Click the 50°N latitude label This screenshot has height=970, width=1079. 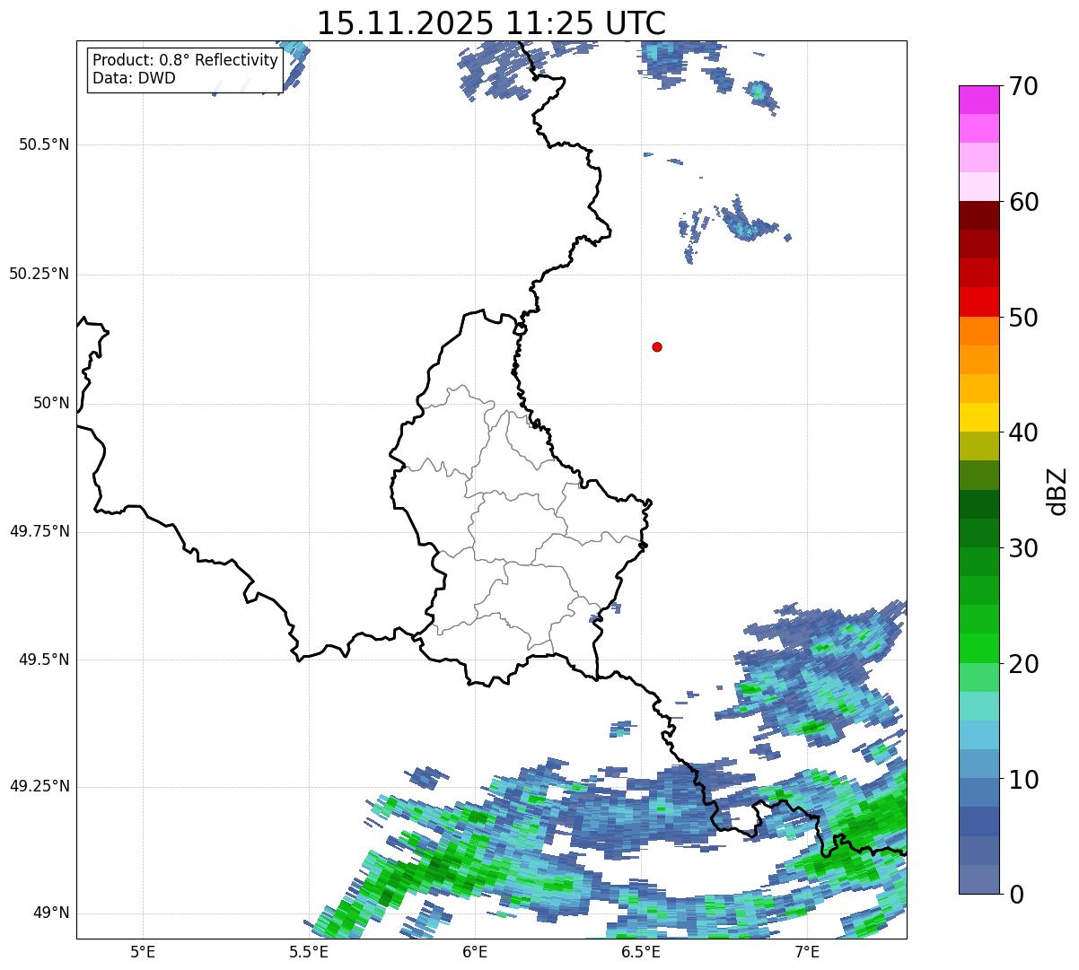click(51, 403)
